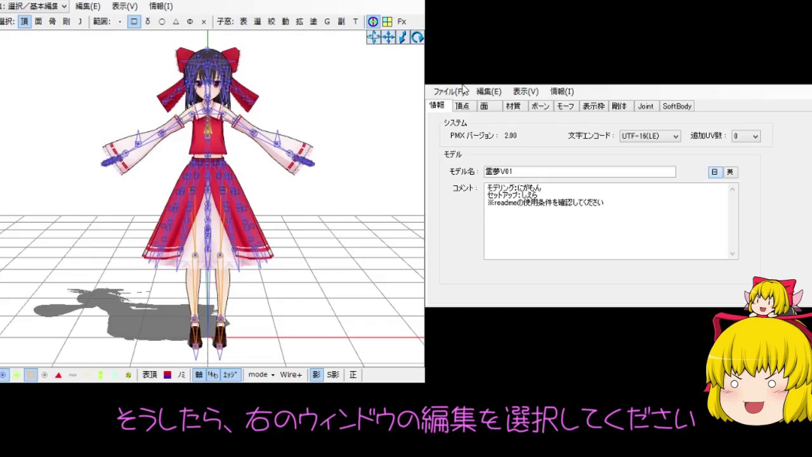Screen dimensions: 812x457
Task: Click the yellow grid view icon
Action: click(387, 22)
